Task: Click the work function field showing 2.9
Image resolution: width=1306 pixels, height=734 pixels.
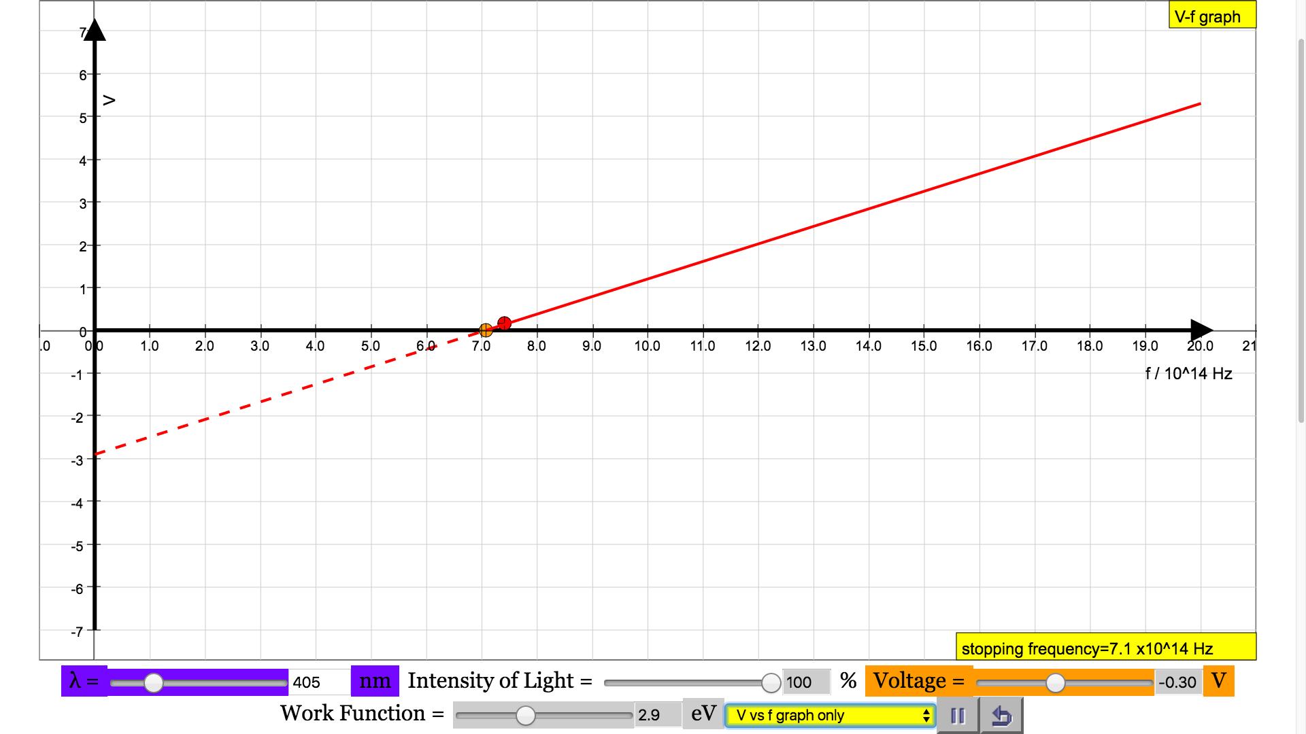Action: pyautogui.click(x=658, y=715)
